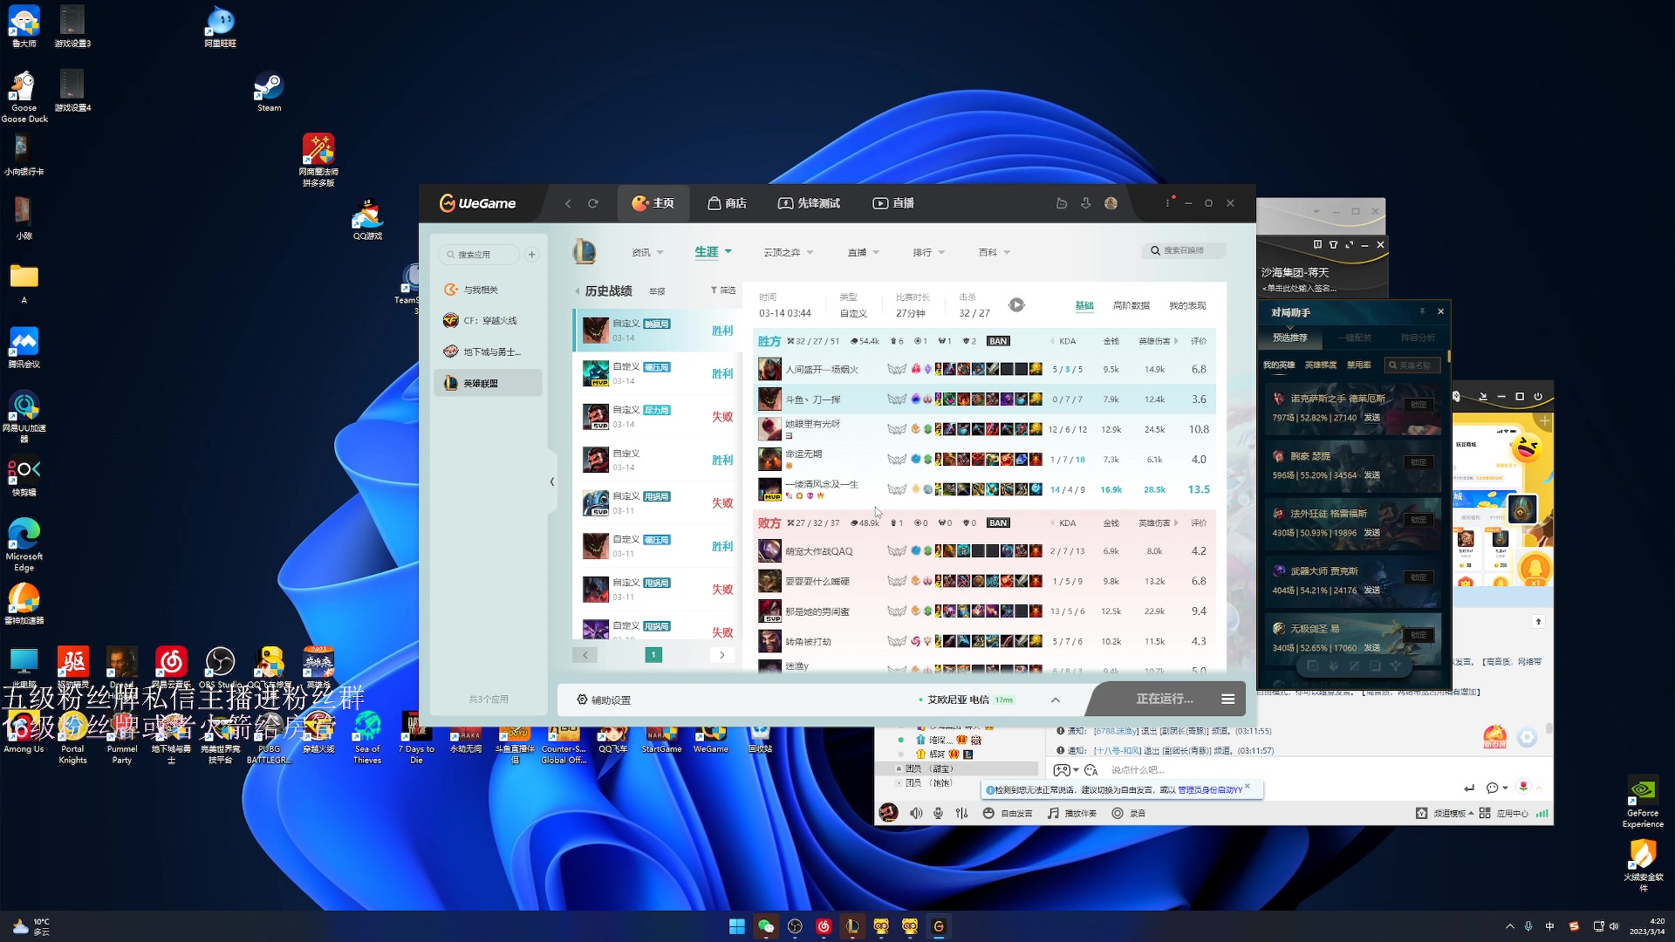Toggle the YY microphone icon
This screenshot has height=942, width=1675.
point(938,813)
